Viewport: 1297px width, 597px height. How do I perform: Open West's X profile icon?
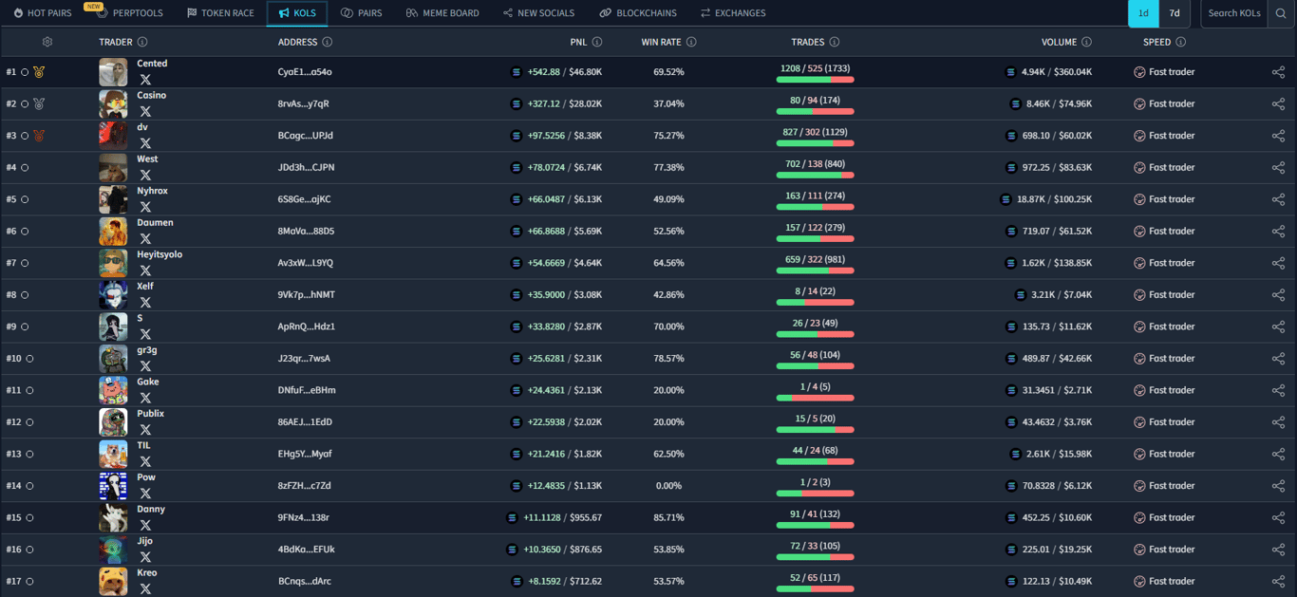point(145,176)
